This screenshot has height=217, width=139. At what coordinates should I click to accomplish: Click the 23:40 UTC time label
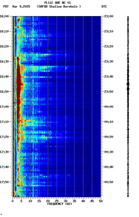point(109,77)
